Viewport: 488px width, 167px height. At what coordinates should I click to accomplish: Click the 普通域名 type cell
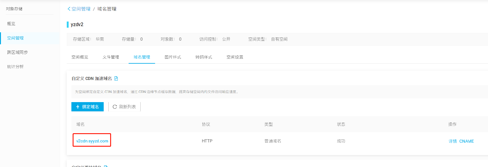click(273, 141)
